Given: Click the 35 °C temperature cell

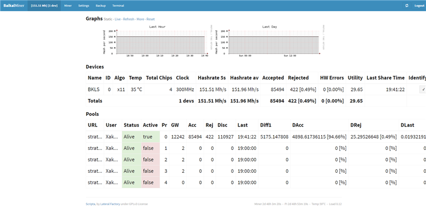Looking at the screenshot, I should point(136,89).
